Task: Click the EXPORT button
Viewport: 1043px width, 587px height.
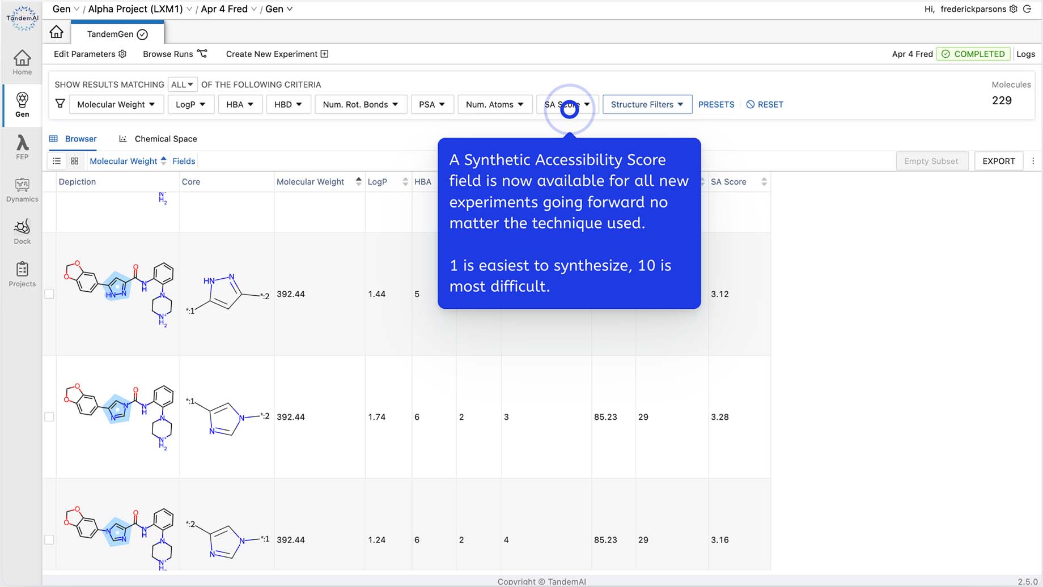Action: (x=998, y=161)
